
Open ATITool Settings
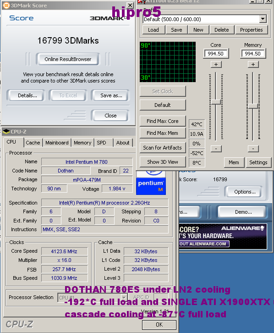click(258, 162)
